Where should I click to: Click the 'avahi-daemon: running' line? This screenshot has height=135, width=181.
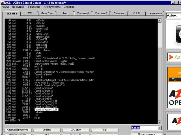pos(54,64)
